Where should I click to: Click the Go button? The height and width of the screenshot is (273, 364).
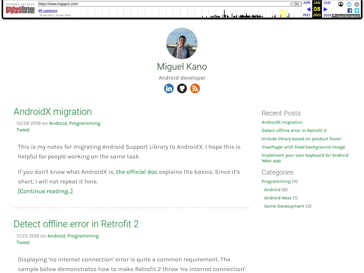pyautogui.click(x=296, y=4)
